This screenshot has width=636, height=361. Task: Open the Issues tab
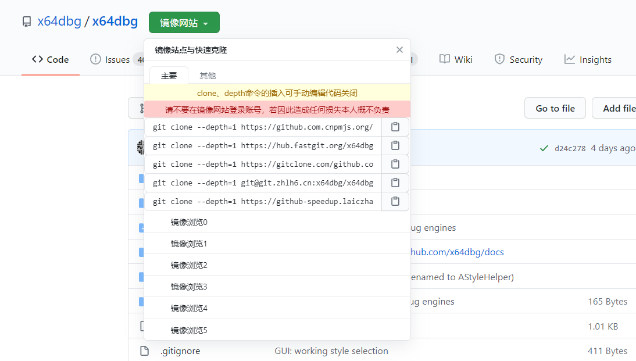click(x=117, y=60)
